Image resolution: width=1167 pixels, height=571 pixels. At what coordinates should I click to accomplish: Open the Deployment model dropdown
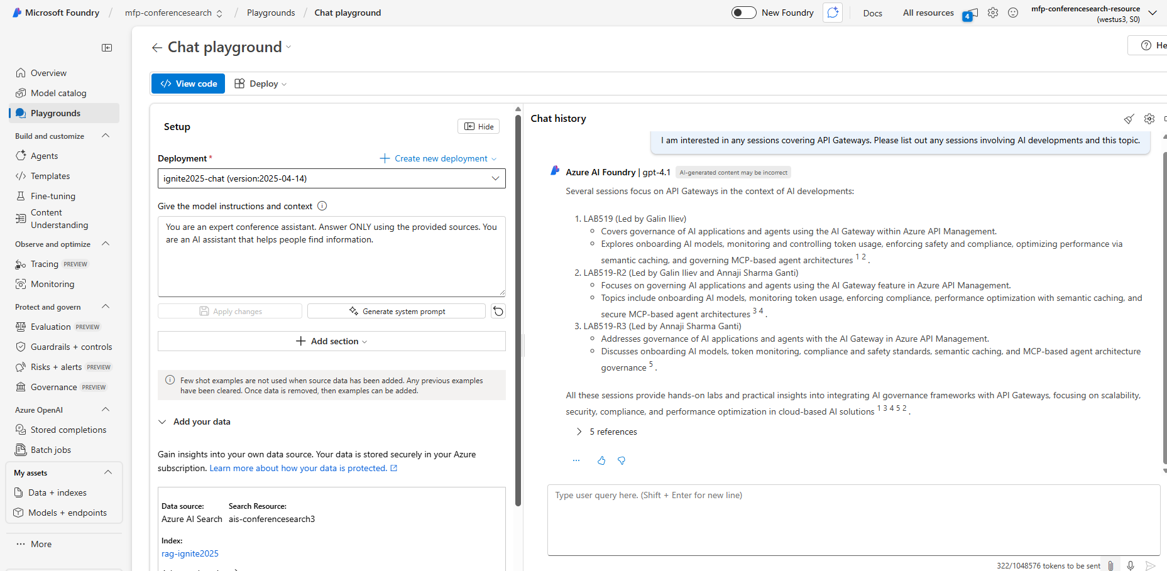331,178
